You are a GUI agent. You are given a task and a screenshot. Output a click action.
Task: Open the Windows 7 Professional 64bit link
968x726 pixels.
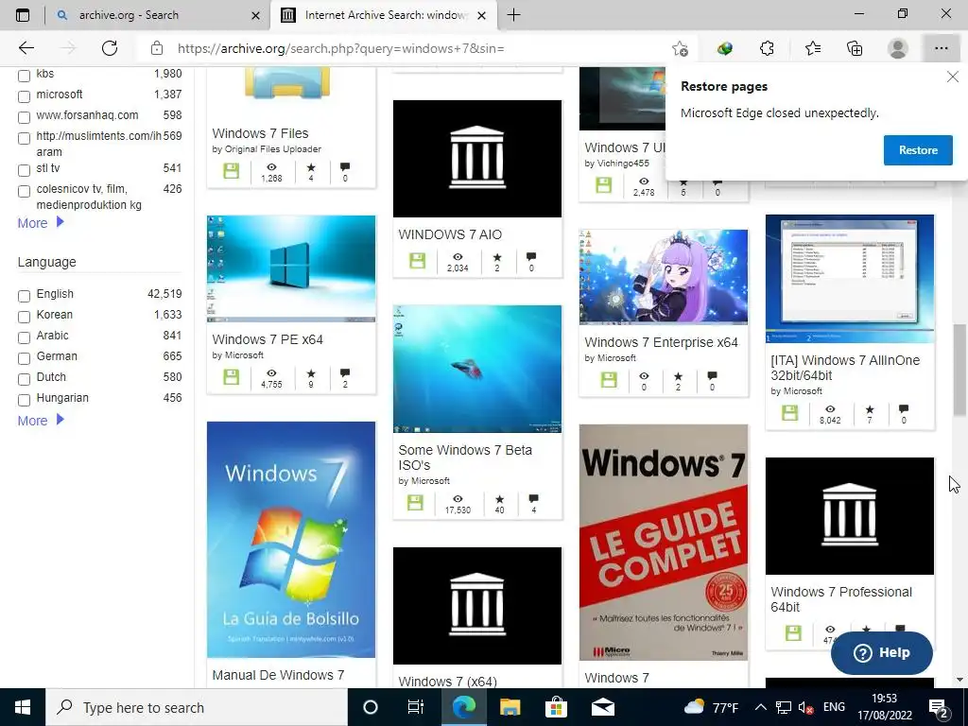840,599
